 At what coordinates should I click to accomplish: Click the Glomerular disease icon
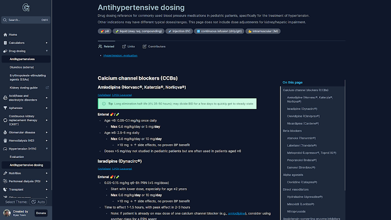5,132
